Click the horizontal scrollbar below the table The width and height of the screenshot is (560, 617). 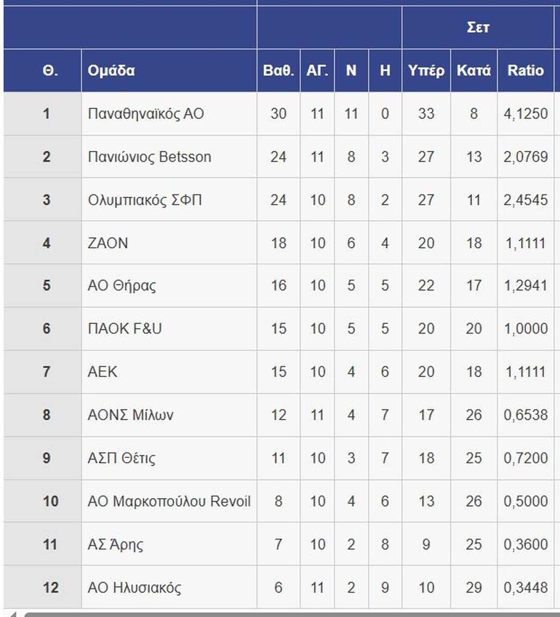point(289,614)
